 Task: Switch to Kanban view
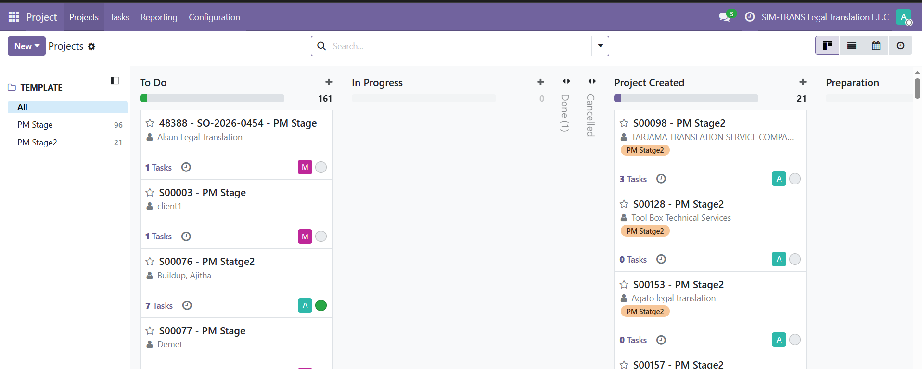point(827,46)
